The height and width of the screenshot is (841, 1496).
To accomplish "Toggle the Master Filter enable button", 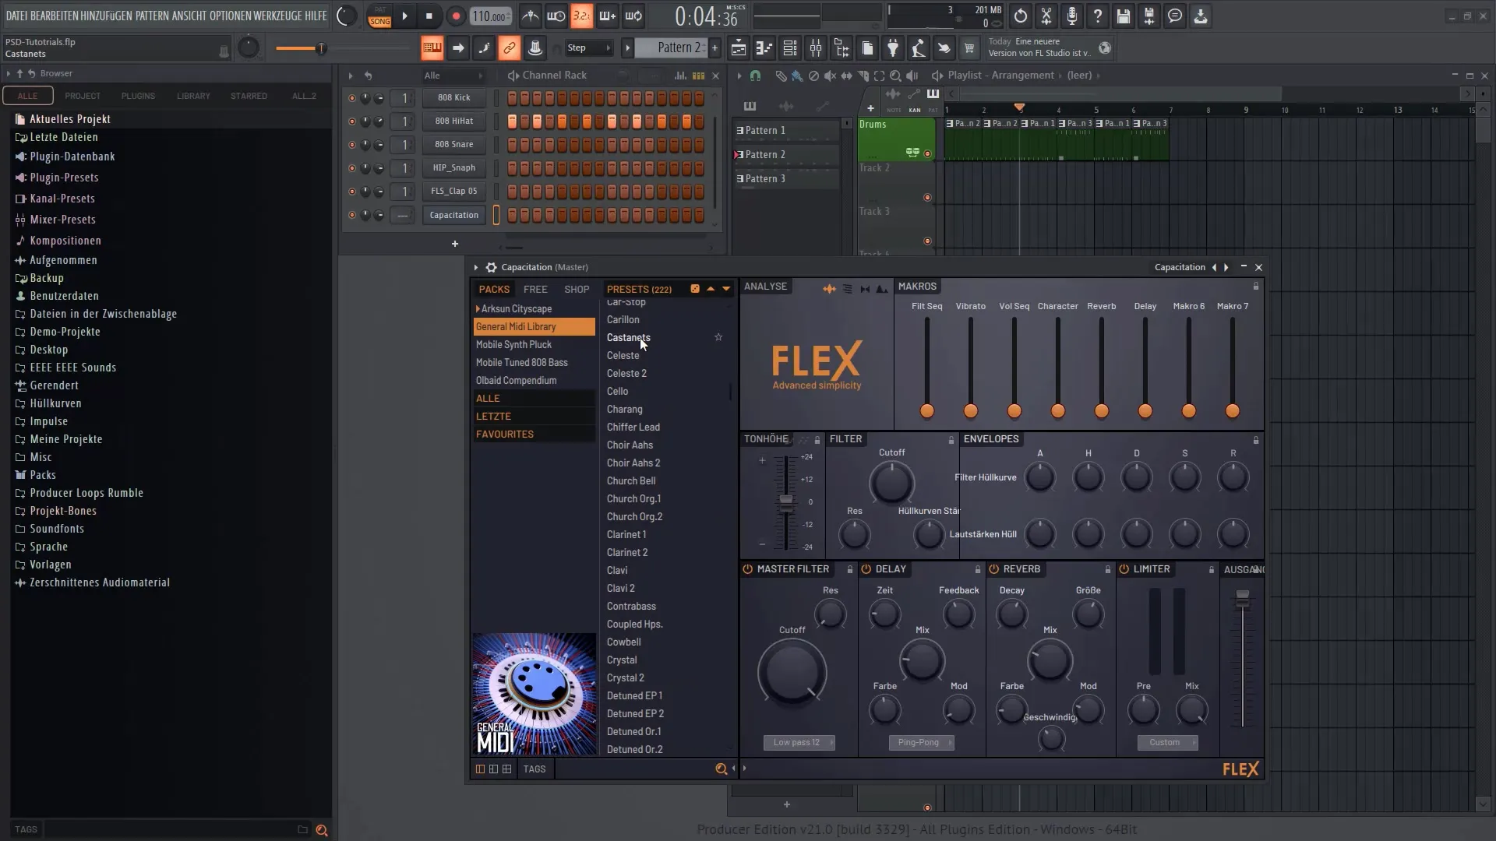I will (x=747, y=569).
